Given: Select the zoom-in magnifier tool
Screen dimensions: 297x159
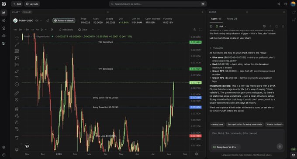Looking at the screenshot, I should pyautogui.click(x=17, y=100).
